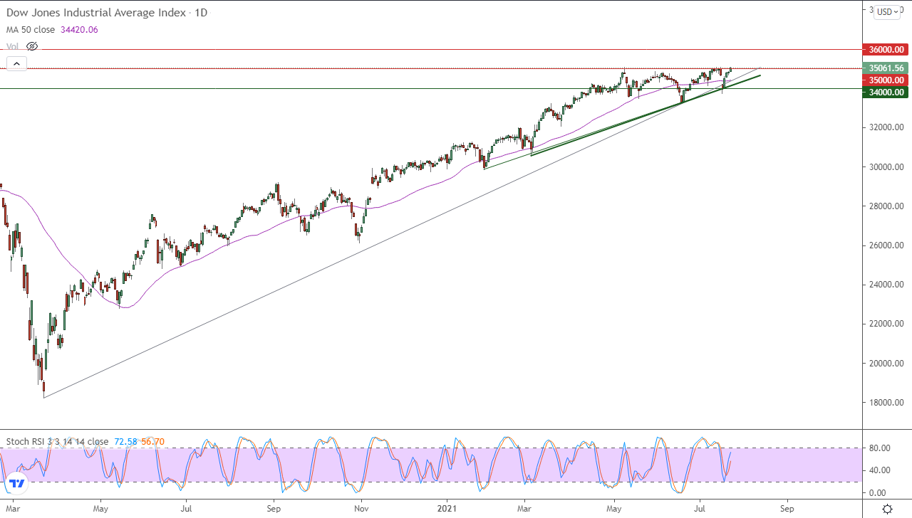Click the 26000.00 price axis value

click(886, 245)
